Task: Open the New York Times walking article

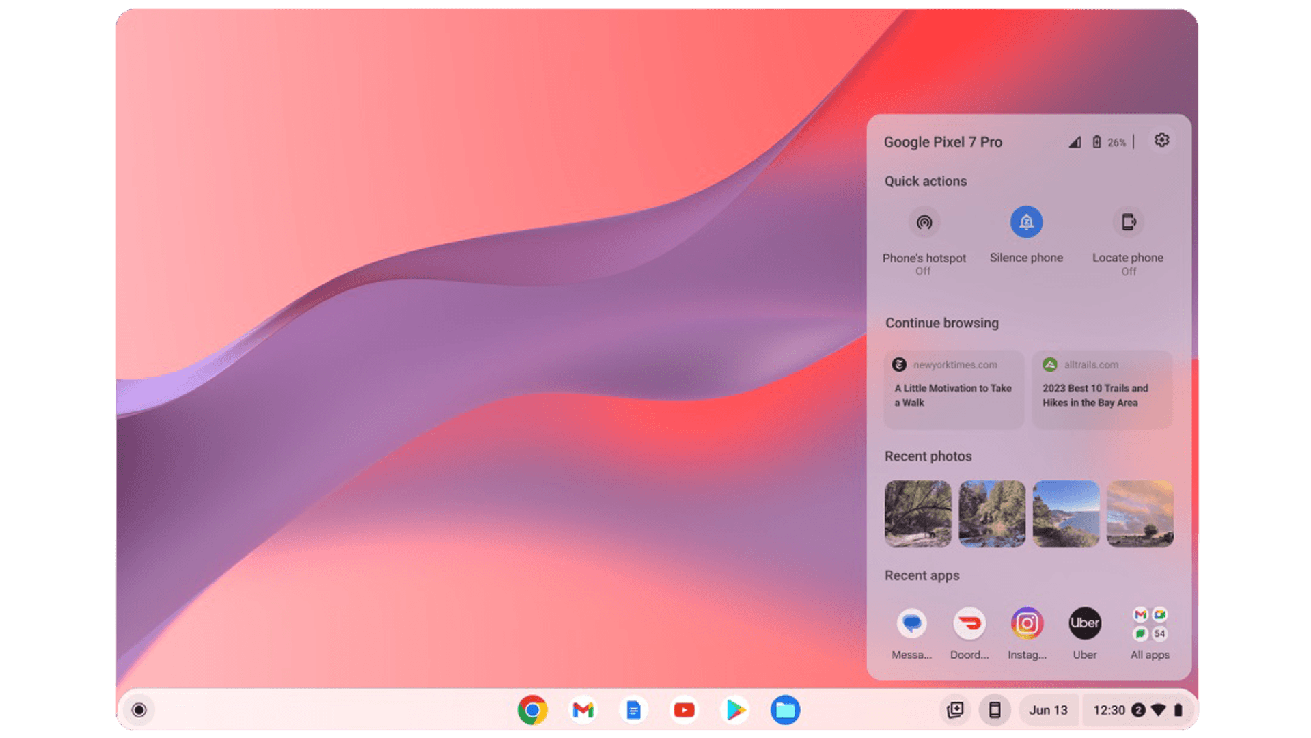Action: coord(954,389)
